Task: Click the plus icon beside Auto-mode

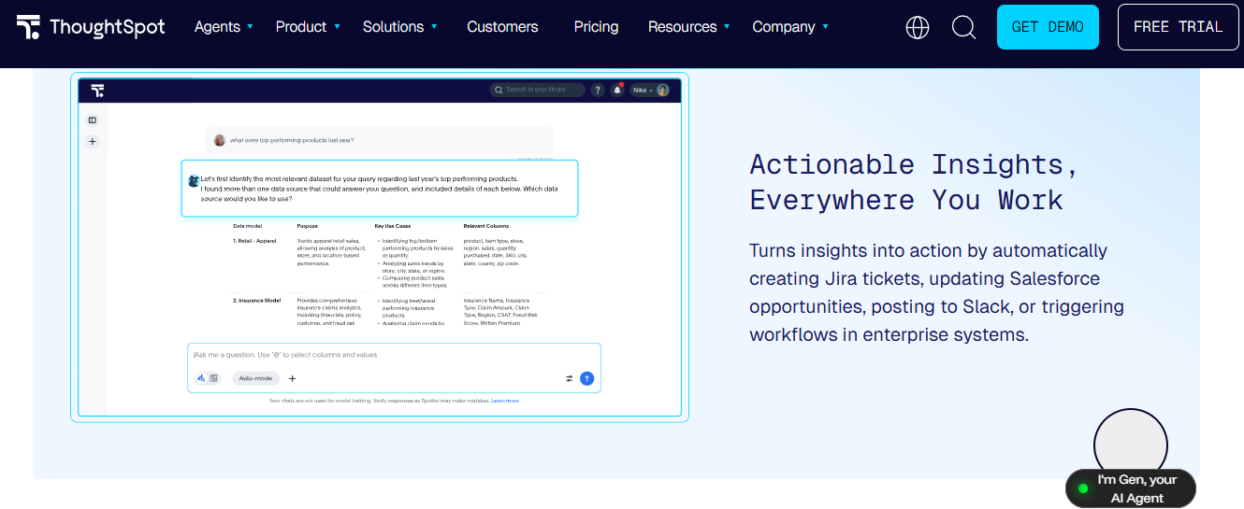Action: pos(292,378)
